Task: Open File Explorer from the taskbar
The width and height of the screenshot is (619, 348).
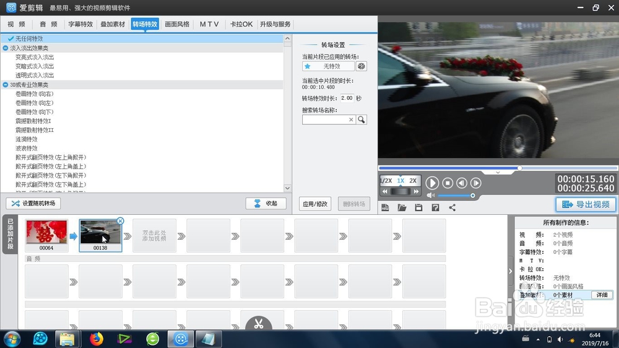Action: click(x=67, y=339)
